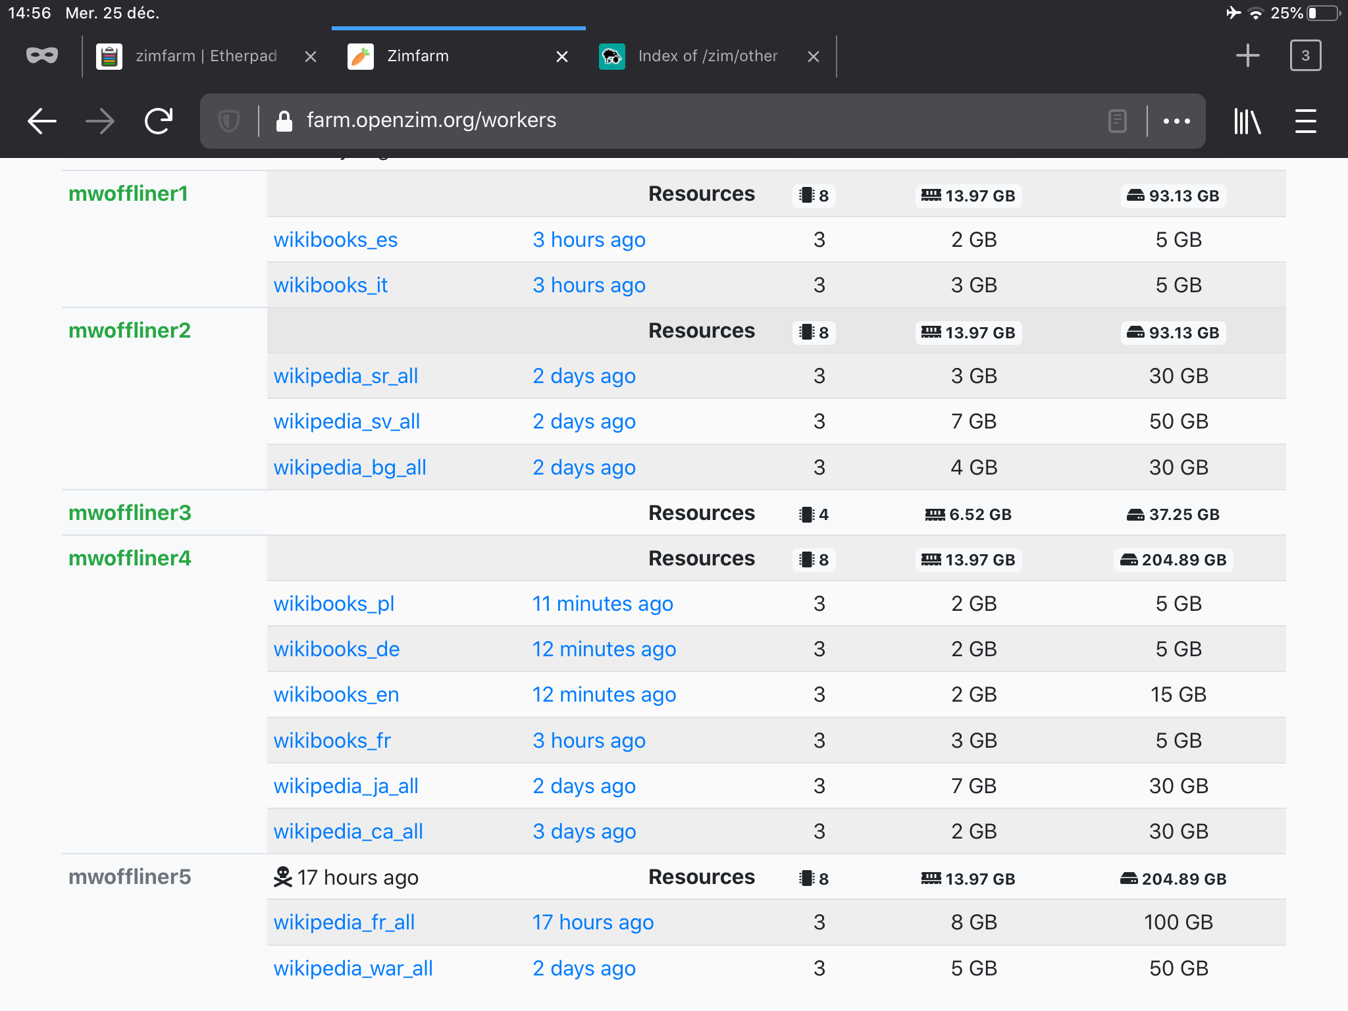The image size is (1348, 1011).
Task: Reload the current Zimfarm page
Action: point(158,121)
